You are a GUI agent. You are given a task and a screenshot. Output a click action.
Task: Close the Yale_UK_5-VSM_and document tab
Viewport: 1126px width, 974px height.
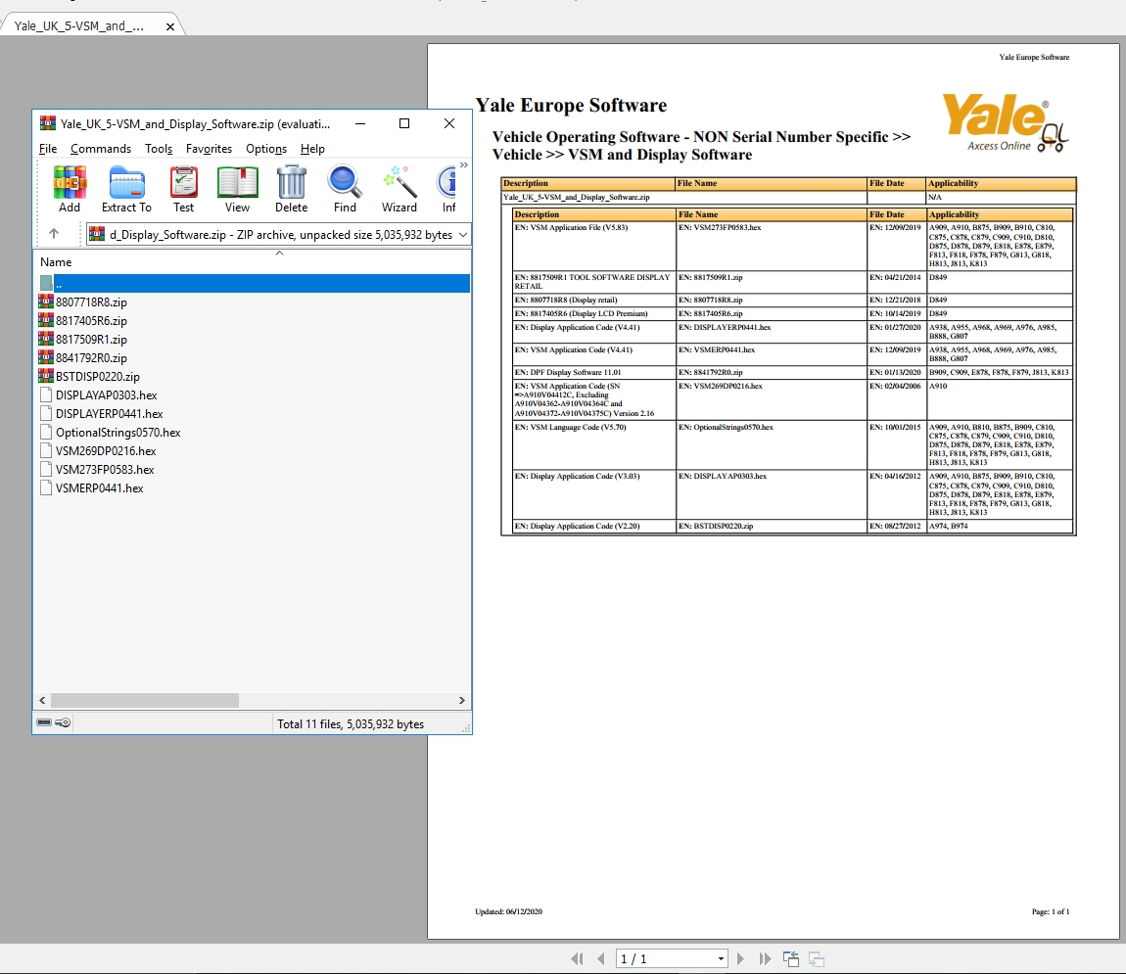tap(170, 26)
